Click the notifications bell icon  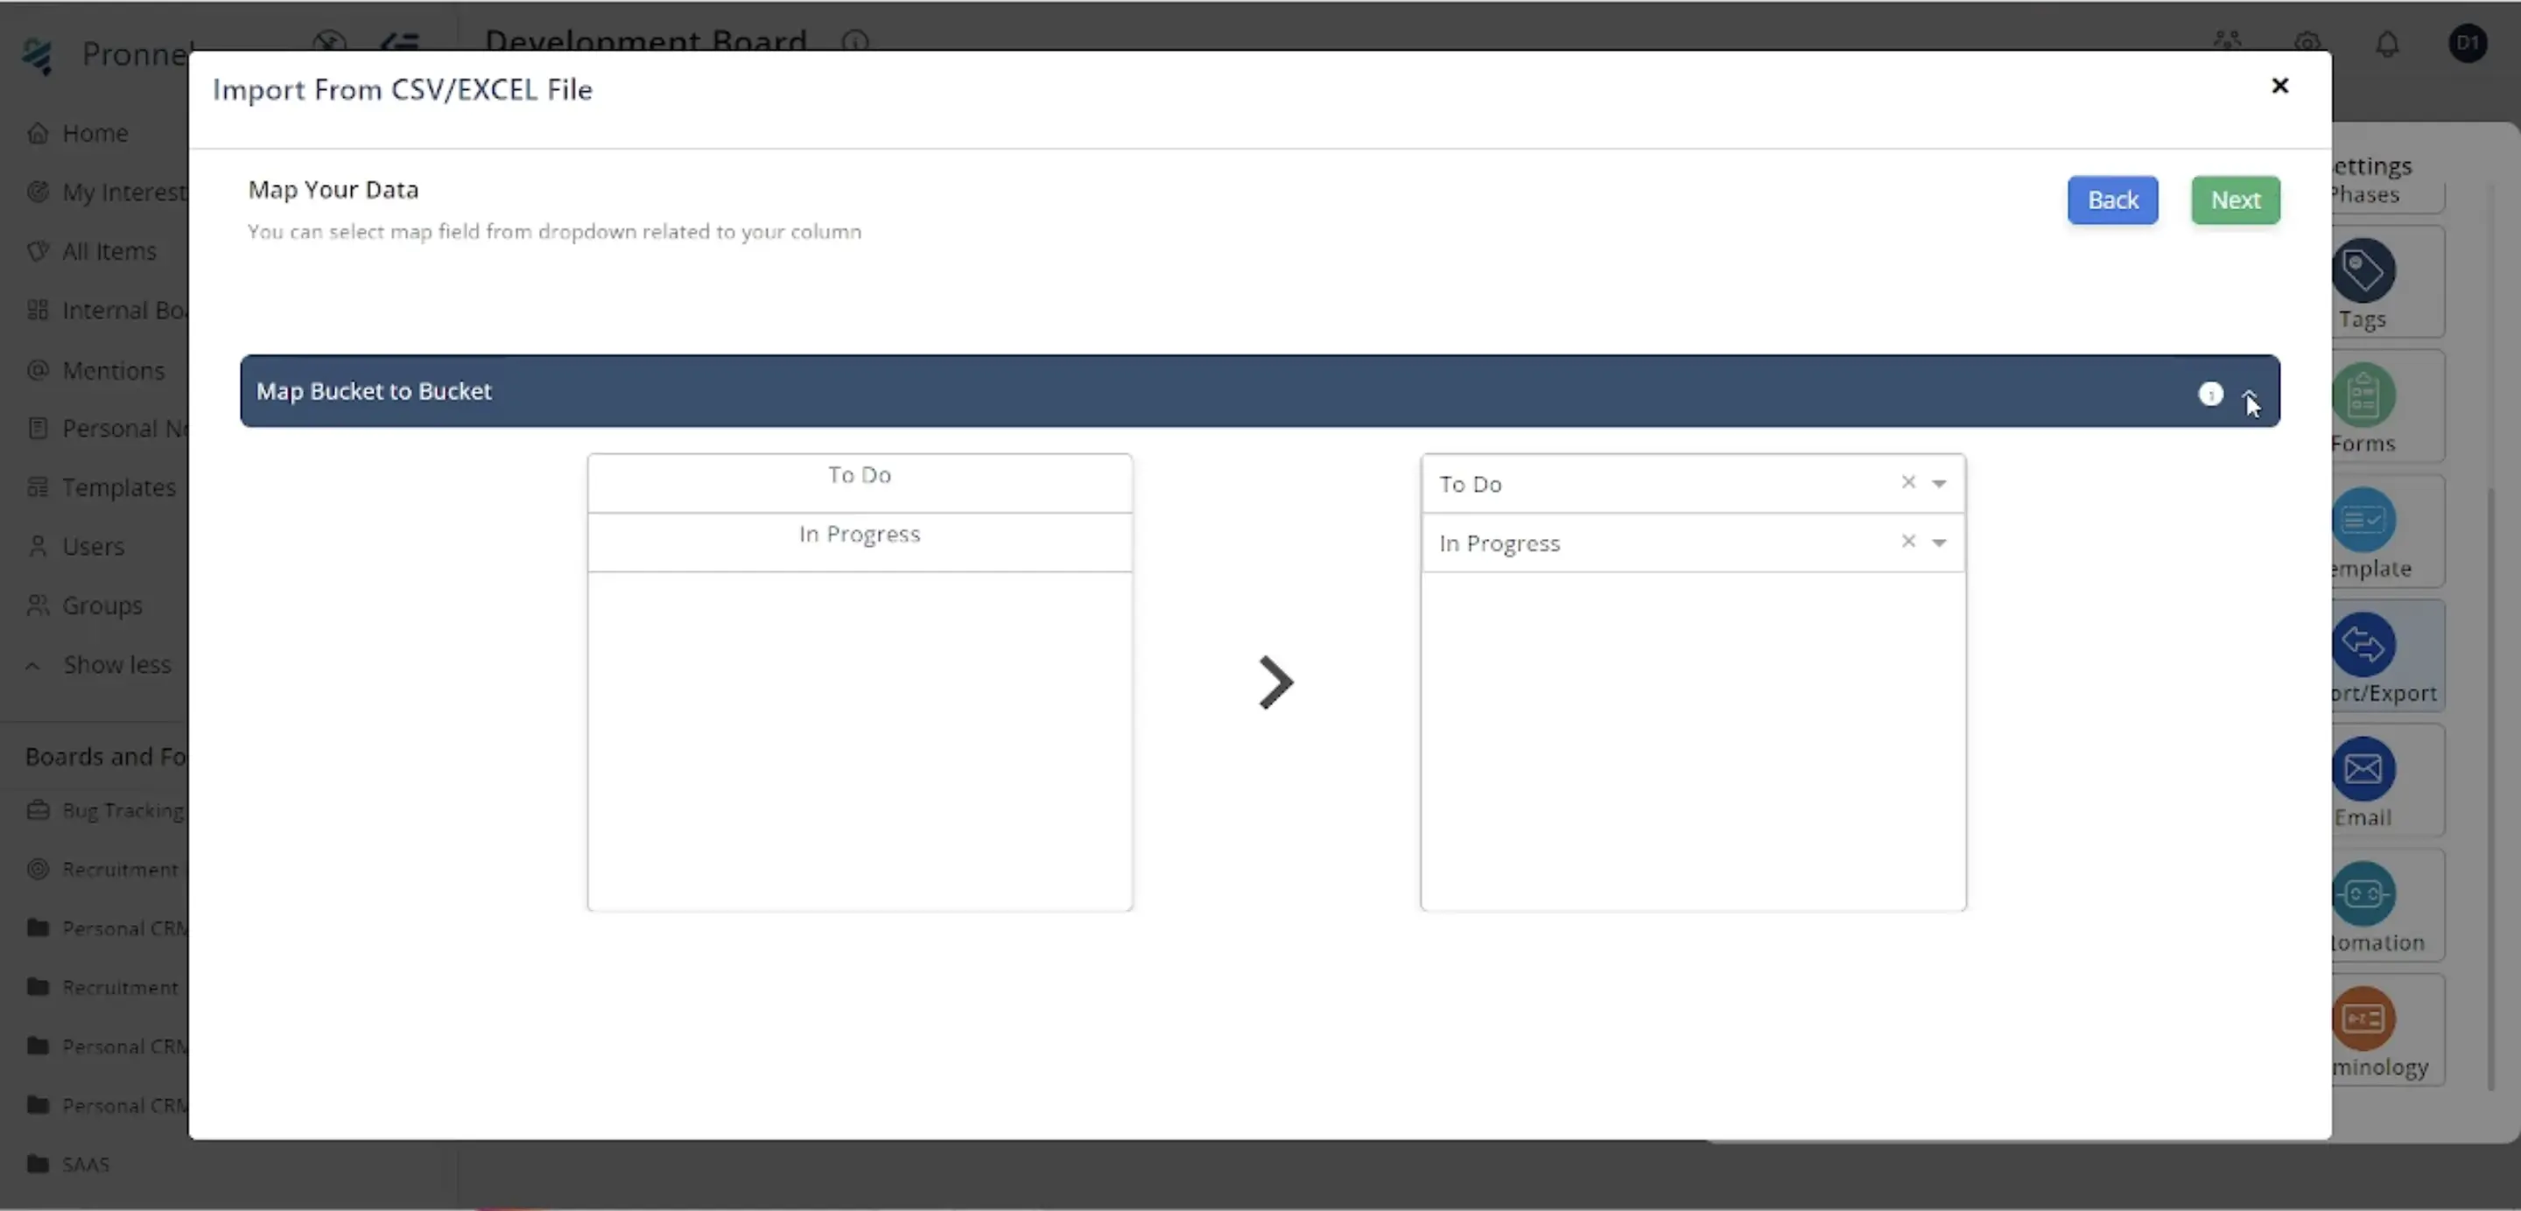(x=2388, y=44)
